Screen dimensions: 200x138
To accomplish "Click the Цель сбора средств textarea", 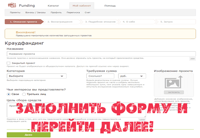I will pos(76,110).
